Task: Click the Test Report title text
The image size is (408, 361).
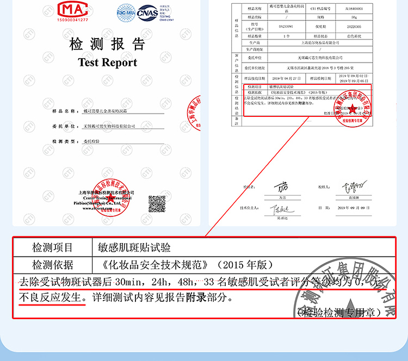Action: tap(108, 63)
